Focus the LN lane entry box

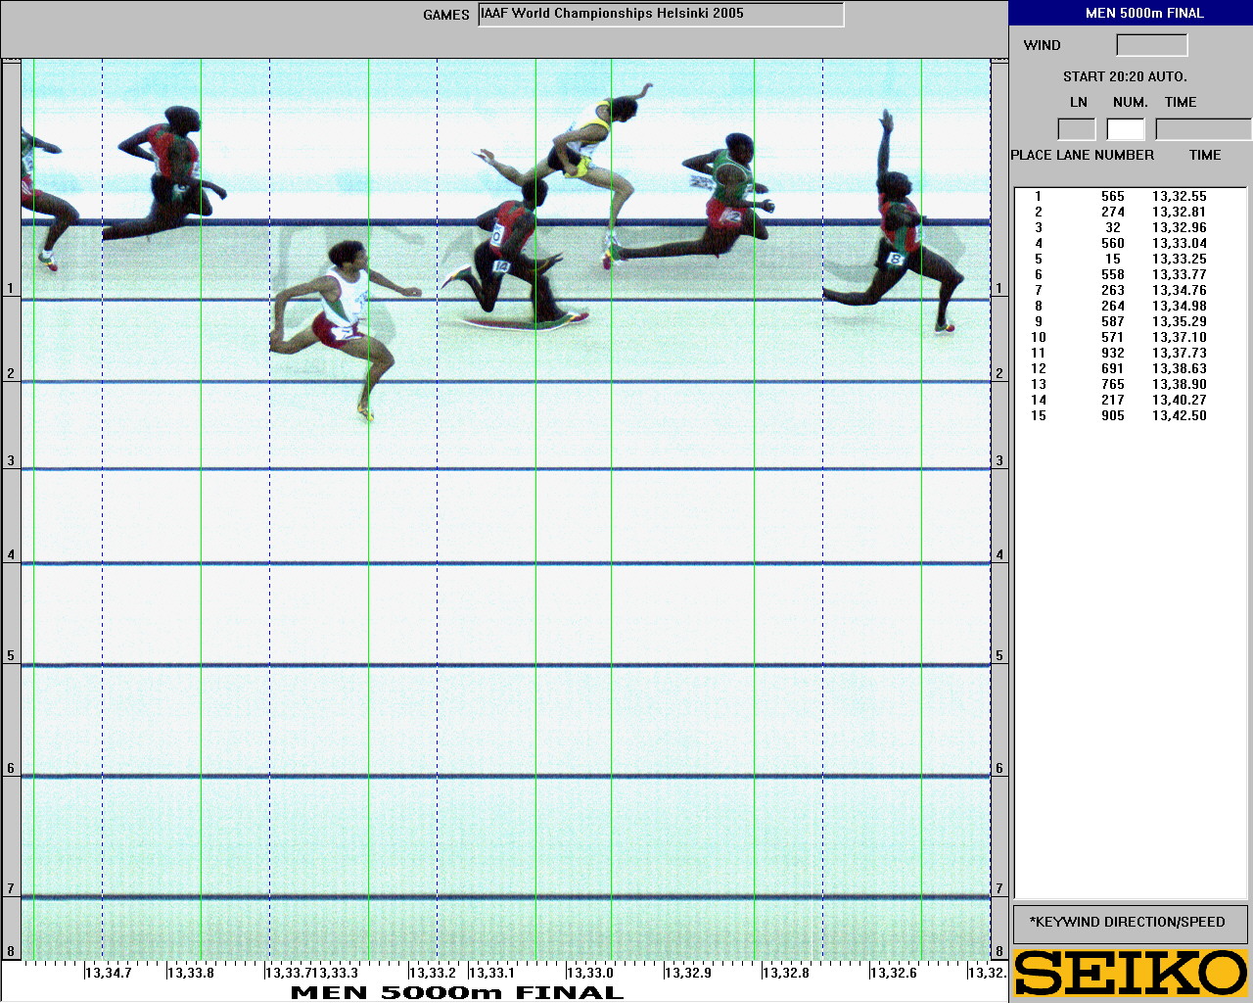pyautogui.click(x=1076, y=129)
